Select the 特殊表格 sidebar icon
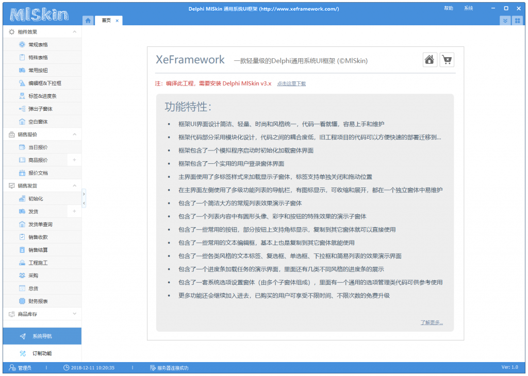 [22, 58]
